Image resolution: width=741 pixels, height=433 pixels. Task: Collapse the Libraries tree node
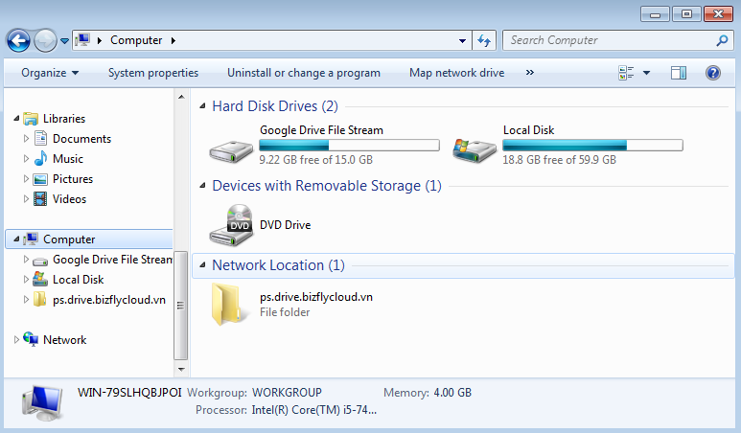click(16, 119)
